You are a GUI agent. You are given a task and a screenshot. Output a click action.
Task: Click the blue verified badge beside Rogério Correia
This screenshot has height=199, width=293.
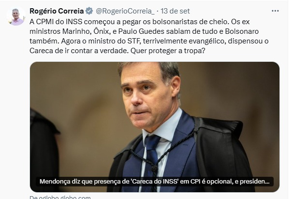(89, 11)
